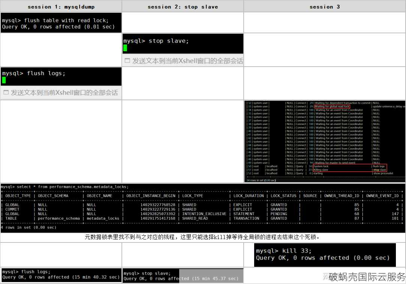Screen dimensions: 406x284
Task: Click the OBJECT_NAME column header
Action: pos(99,196)
